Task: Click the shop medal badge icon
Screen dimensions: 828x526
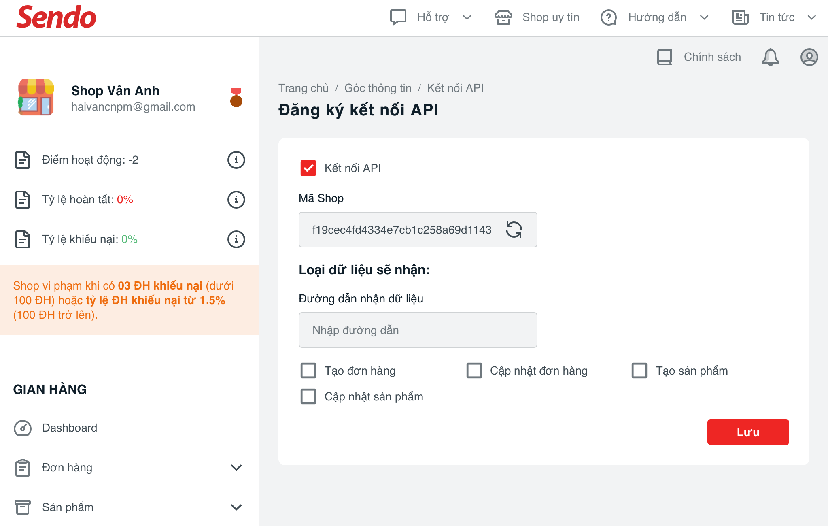Action: pos(236,98)
